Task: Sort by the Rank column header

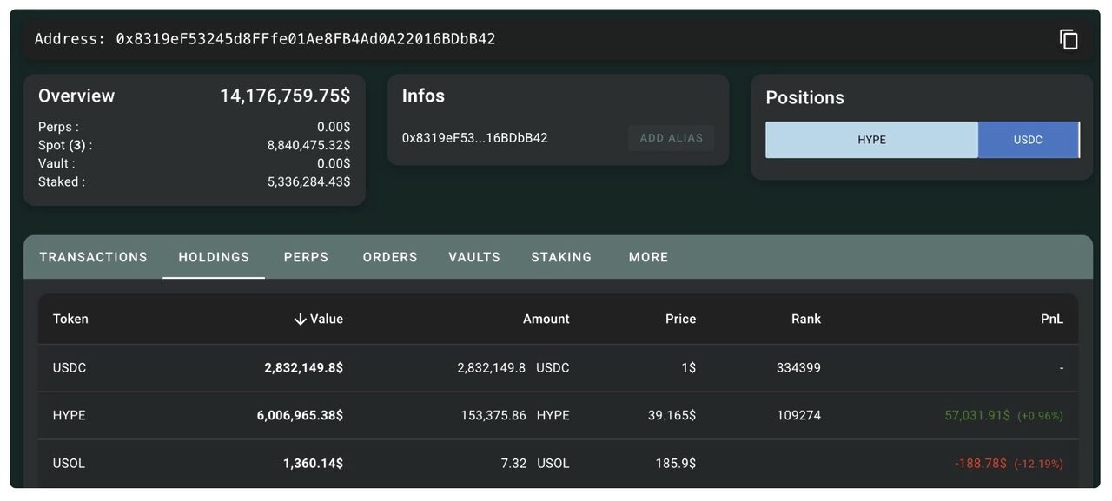Action: (805, 319)
